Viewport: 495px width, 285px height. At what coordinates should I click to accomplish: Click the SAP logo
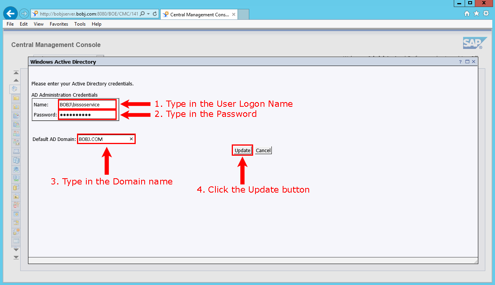pyautogui.click(x=475, y=43)
